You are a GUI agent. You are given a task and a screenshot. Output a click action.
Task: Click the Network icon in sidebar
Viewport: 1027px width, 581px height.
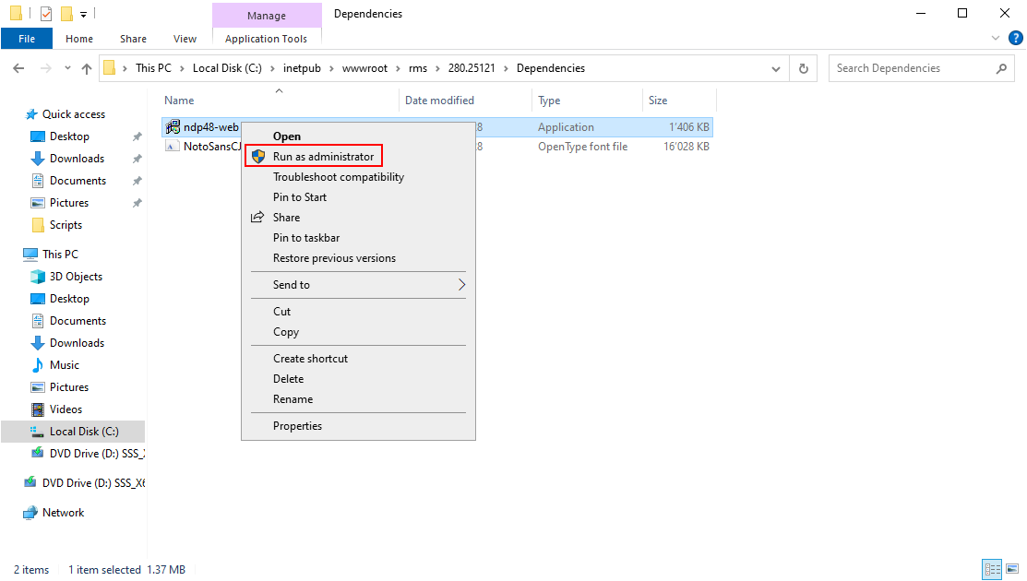(30, 513)
